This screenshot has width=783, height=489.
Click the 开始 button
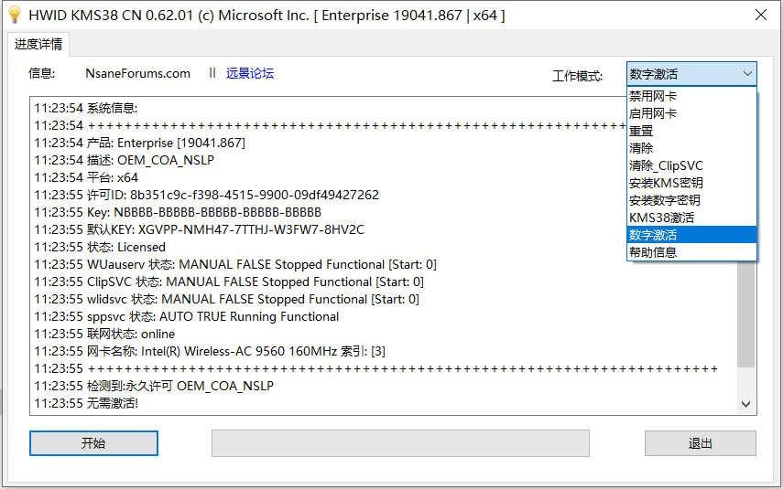(93, 443)
